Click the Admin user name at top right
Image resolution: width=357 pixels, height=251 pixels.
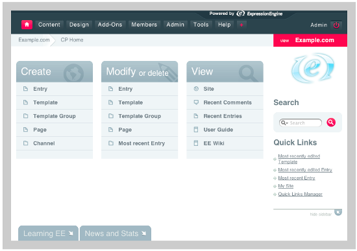319,25
